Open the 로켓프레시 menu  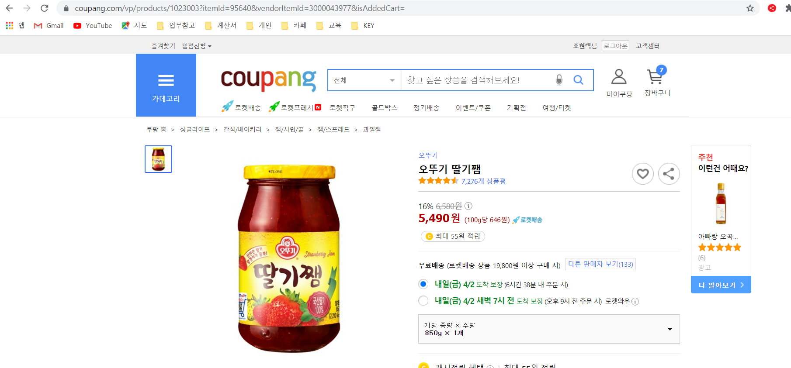click(x=295, y=107)
